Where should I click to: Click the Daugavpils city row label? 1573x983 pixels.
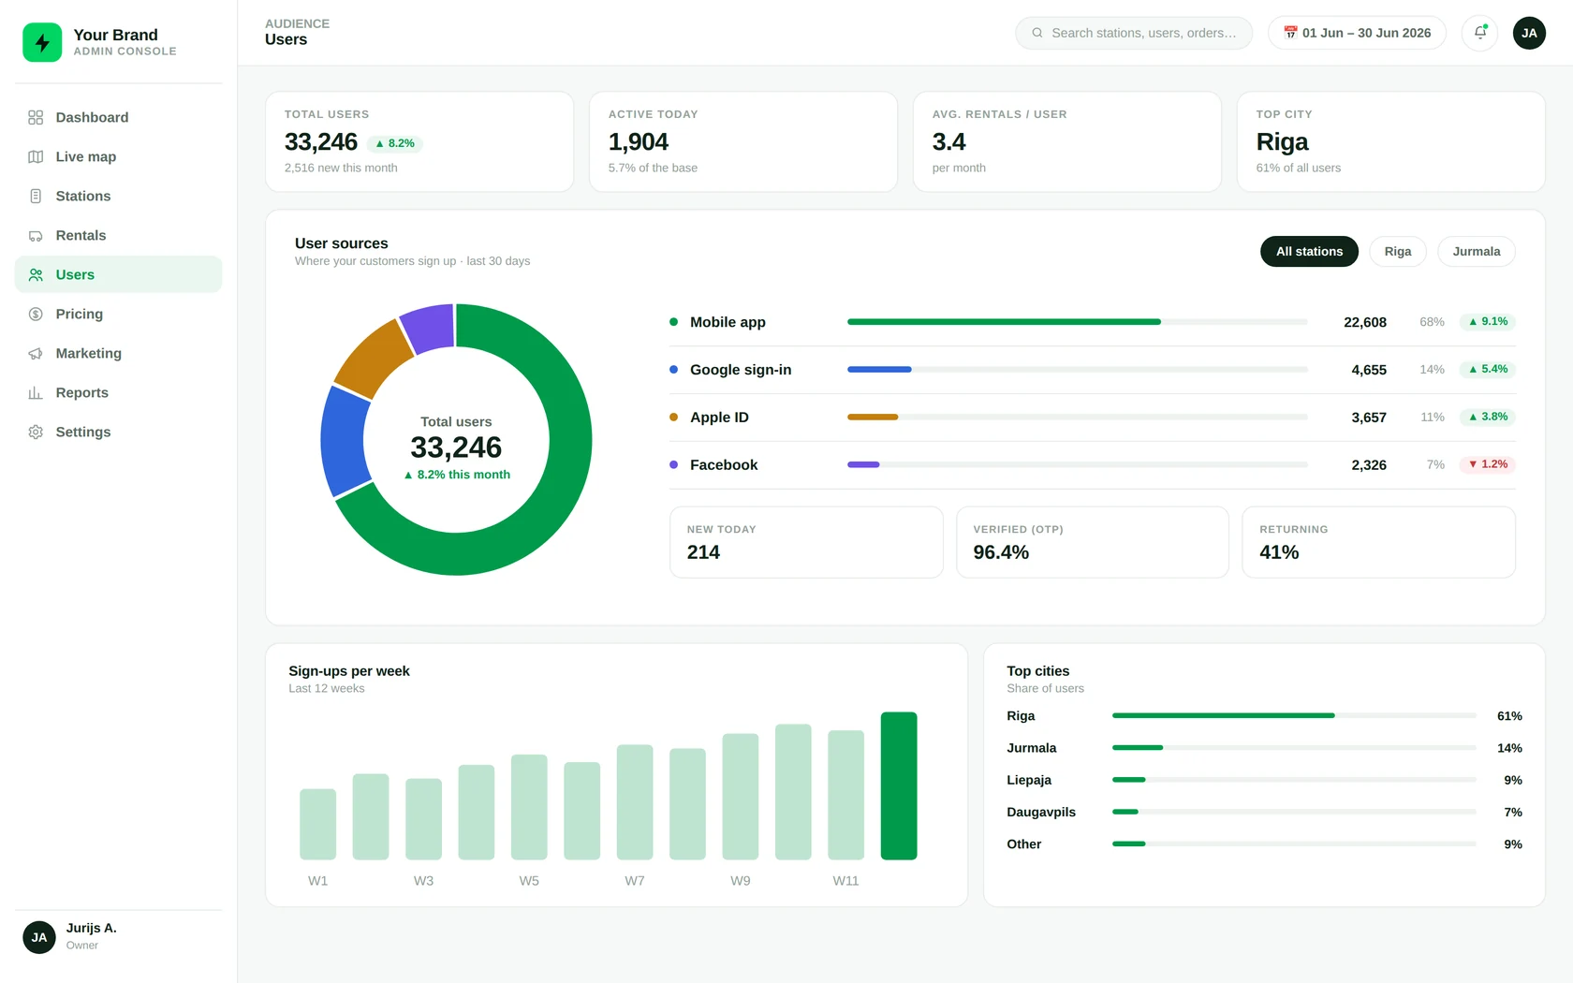[x=1041, y=812]
